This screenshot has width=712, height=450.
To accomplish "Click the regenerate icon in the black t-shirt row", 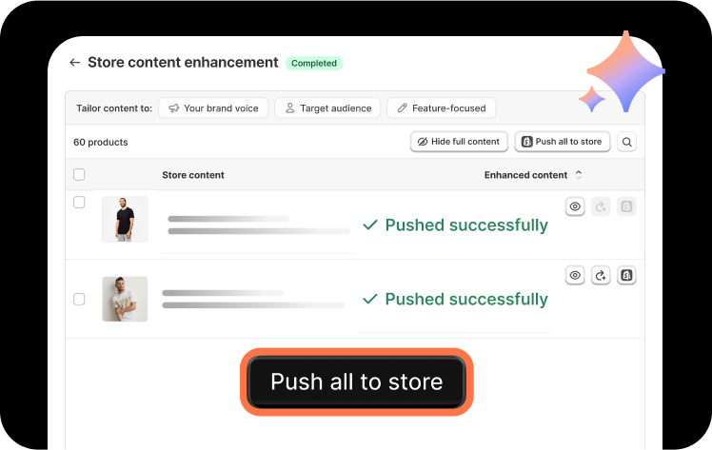I will pos(601,206).
